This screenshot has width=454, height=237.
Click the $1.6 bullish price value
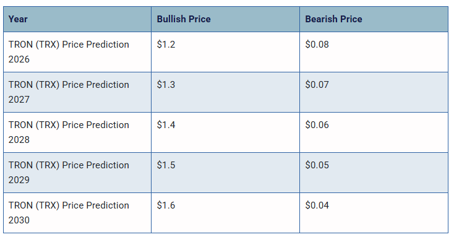click(x=166, y=205)
